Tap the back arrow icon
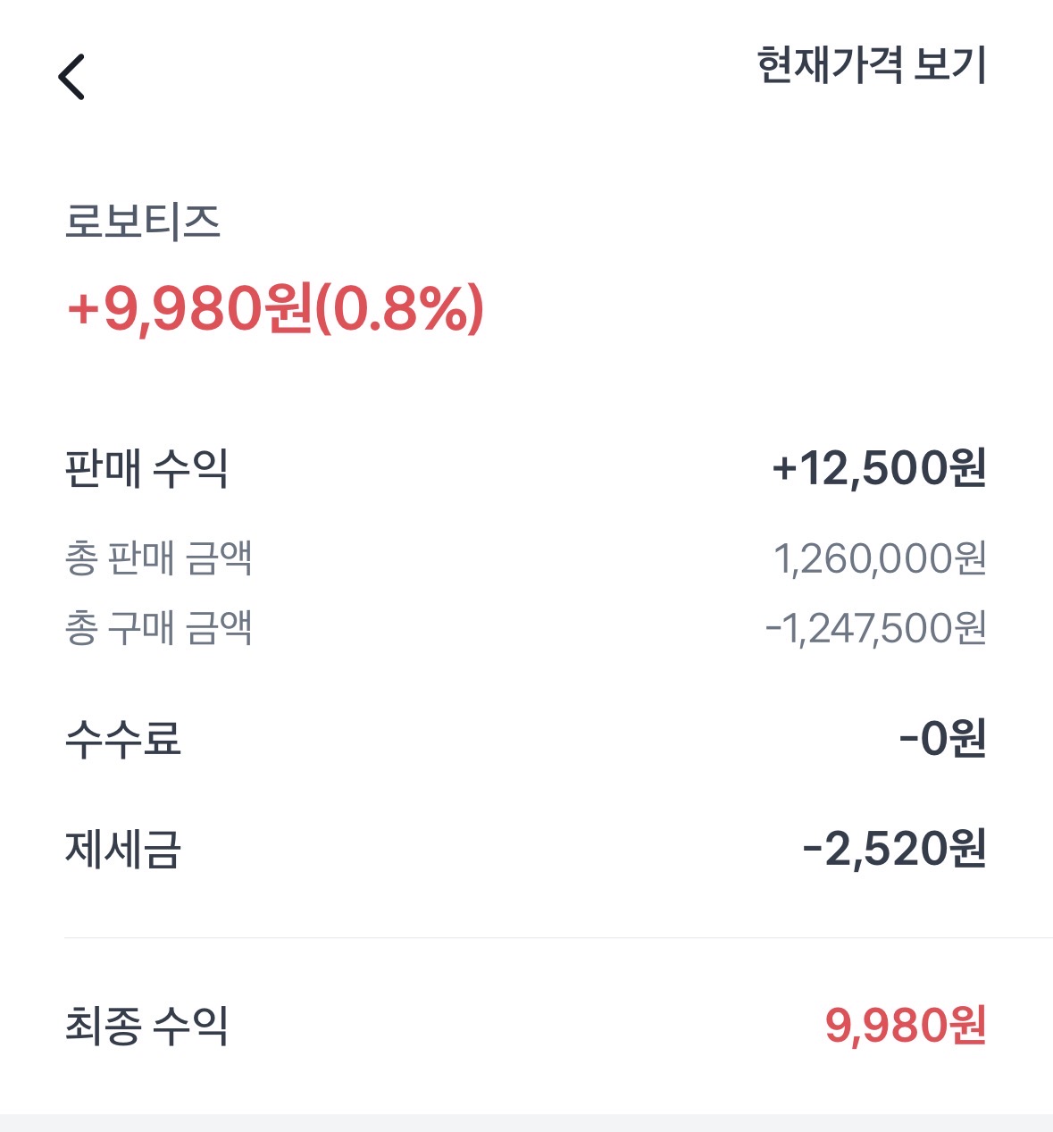1053x1132 pixels. 71,77
